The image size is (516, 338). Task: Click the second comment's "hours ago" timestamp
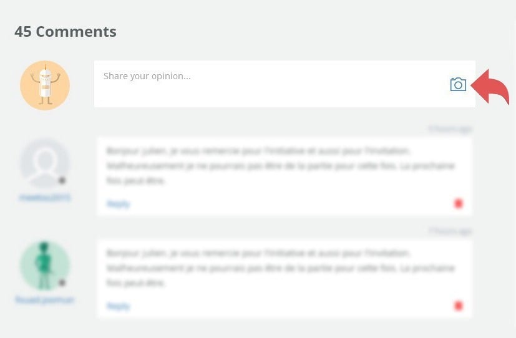(x=449, y=231)
